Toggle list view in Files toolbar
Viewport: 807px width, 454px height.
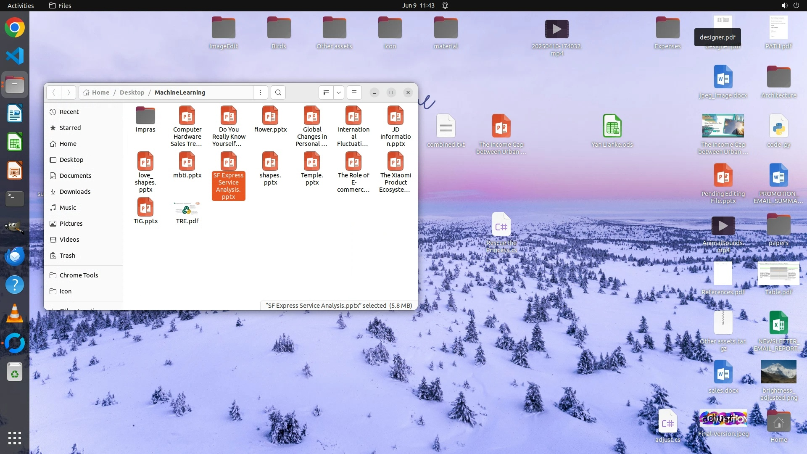point(326,92)
